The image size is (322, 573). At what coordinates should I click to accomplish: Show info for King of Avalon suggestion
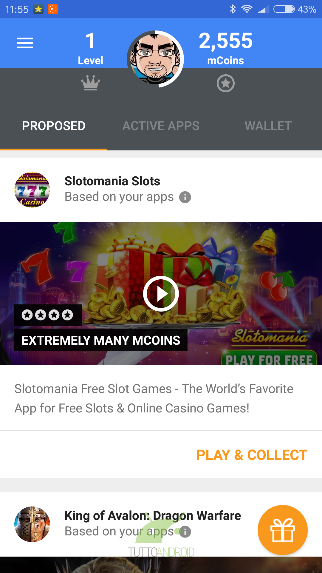(x=185, y=532)
